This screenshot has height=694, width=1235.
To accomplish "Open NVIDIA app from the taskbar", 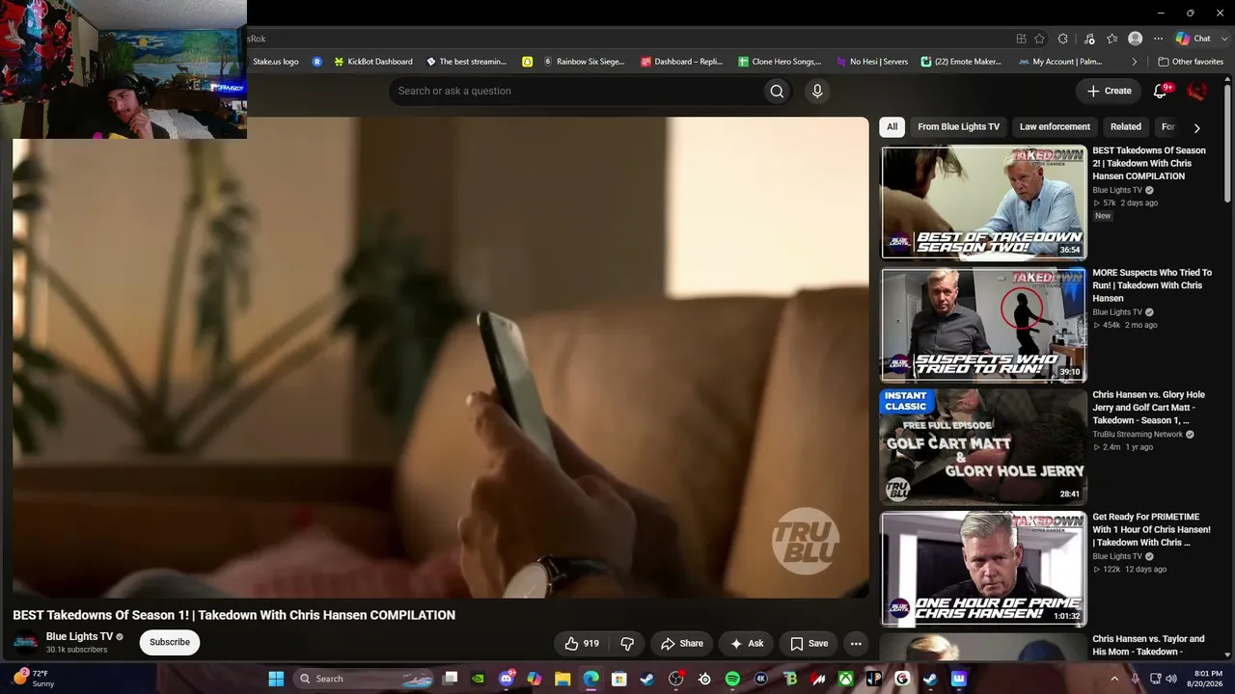I will 479,679.
